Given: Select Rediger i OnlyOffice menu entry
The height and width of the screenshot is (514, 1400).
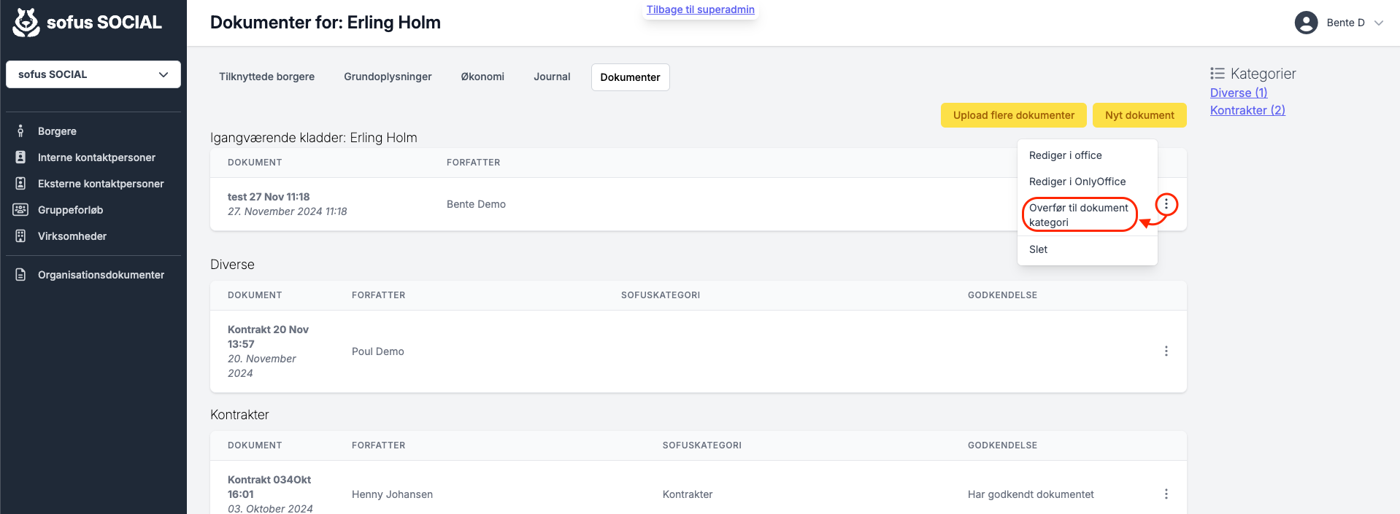Looking at the screenshot, I should (x=1077, y=182).
